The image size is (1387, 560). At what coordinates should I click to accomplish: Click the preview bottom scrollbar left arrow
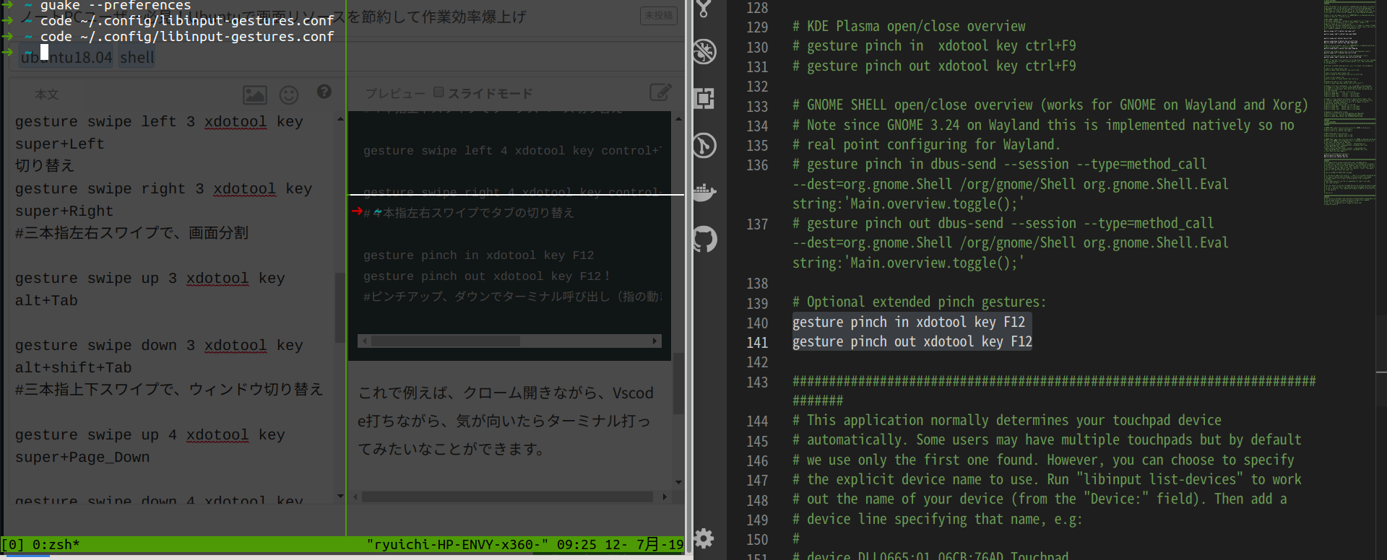[355, 497]
